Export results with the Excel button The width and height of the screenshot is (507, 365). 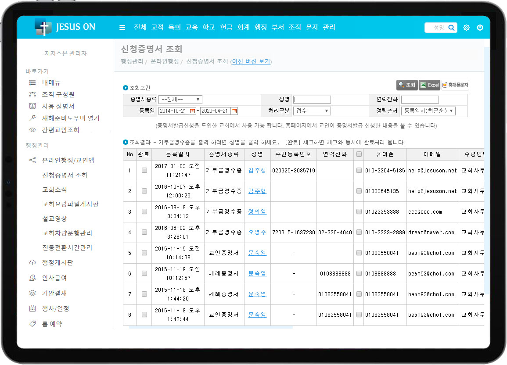(x=429, y=85)
